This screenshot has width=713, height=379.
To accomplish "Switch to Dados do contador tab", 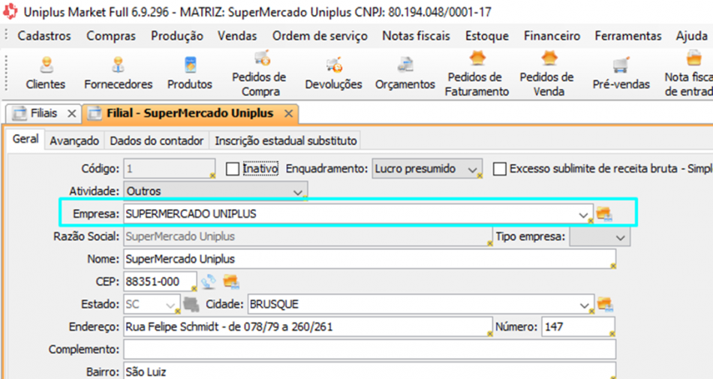I will point(156,141).
